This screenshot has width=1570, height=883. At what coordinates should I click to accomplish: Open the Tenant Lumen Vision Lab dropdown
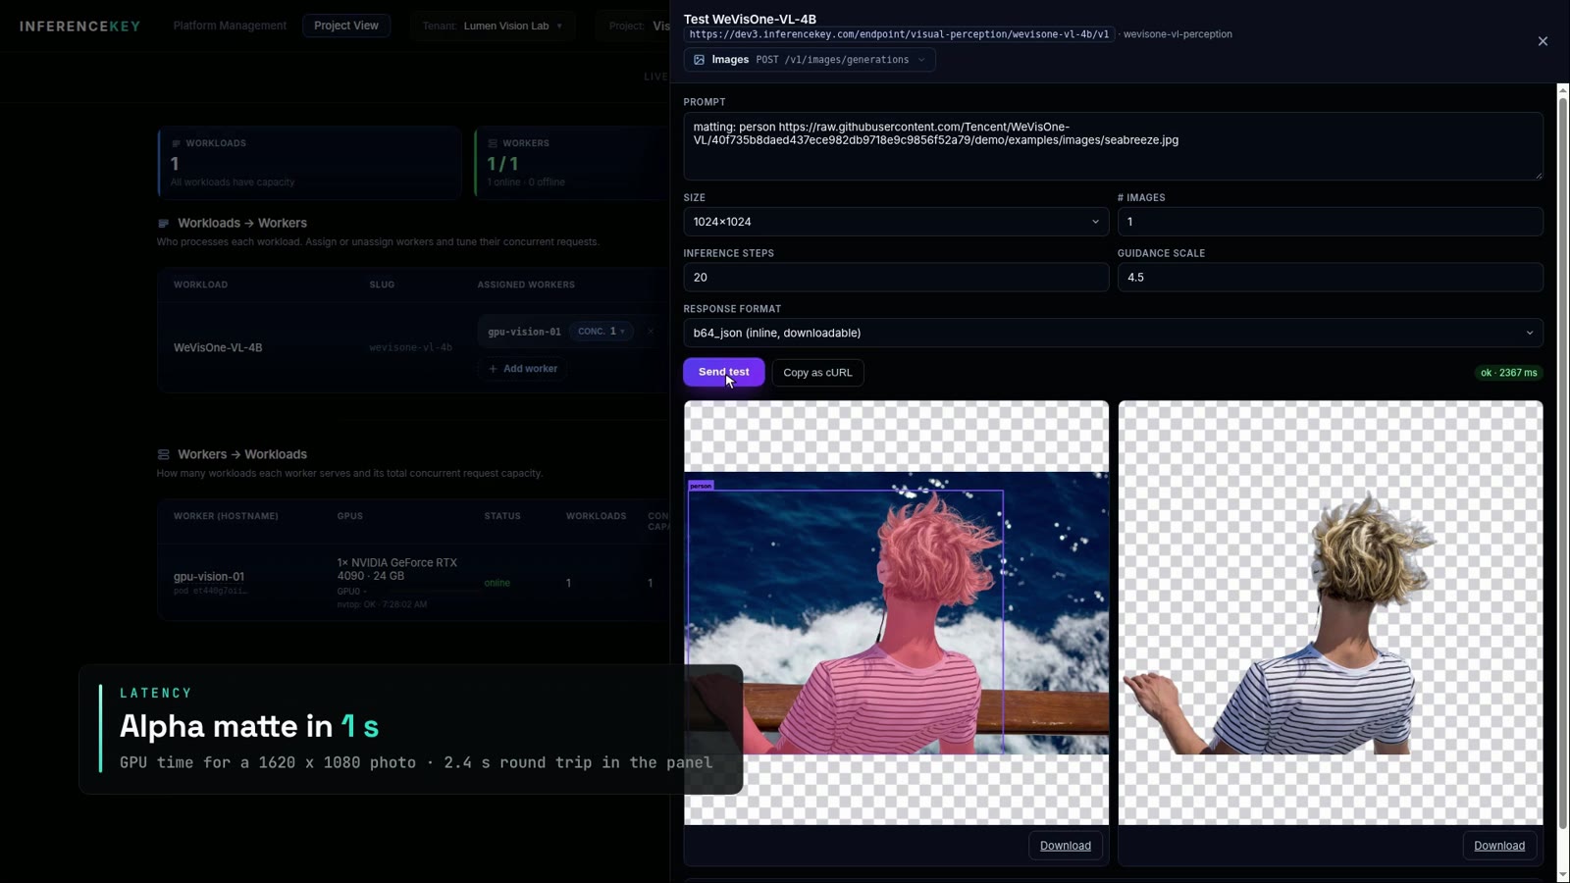[x=493, y=26]
